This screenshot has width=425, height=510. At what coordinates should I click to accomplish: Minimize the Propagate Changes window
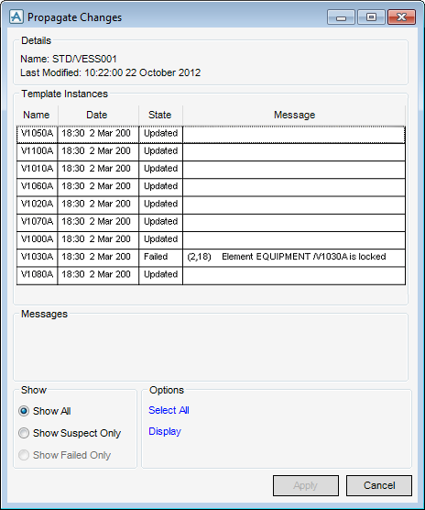341,17
